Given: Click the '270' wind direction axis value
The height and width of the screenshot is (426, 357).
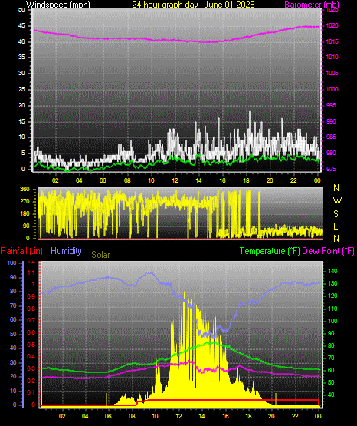Looking at the screenshot, I should pos(25,202).
